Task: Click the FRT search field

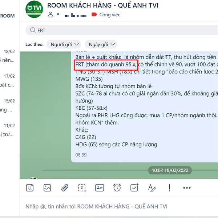Action: pos(122,30)
